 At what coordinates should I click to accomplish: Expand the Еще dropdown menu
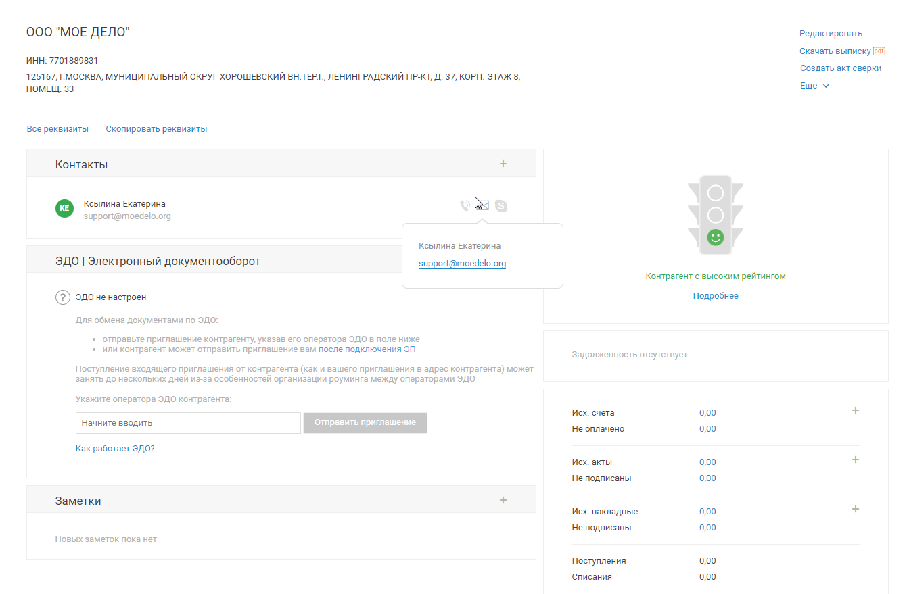coord(814,86)
